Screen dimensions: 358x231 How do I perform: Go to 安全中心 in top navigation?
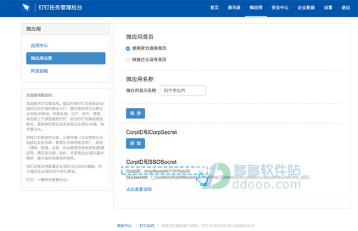click(280, 8)
